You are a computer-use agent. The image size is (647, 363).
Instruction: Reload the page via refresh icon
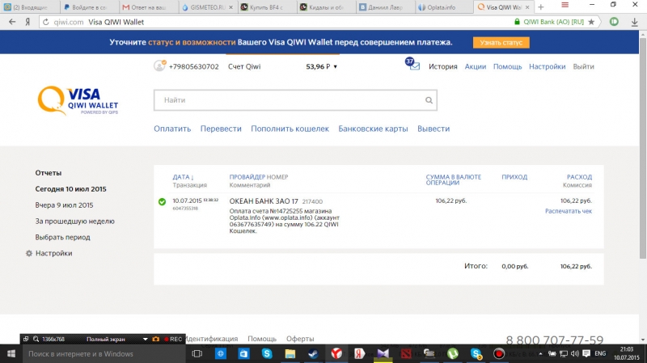(x=46, y=23)
